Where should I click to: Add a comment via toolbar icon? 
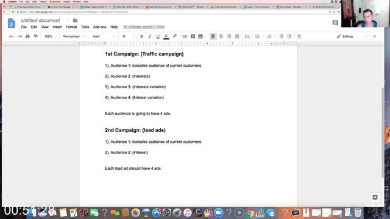193,36
